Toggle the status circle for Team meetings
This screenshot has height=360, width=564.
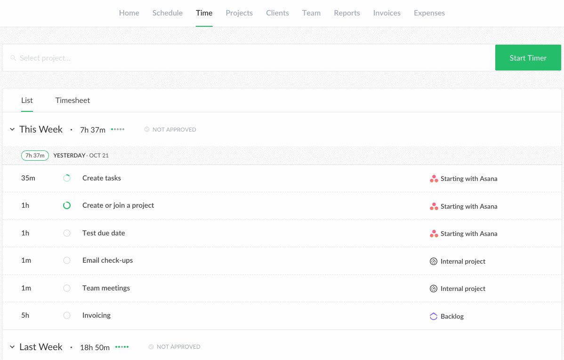67,288
